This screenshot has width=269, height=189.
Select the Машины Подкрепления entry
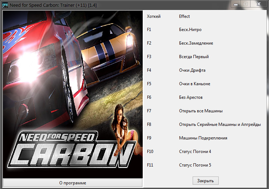coord(203,138)
